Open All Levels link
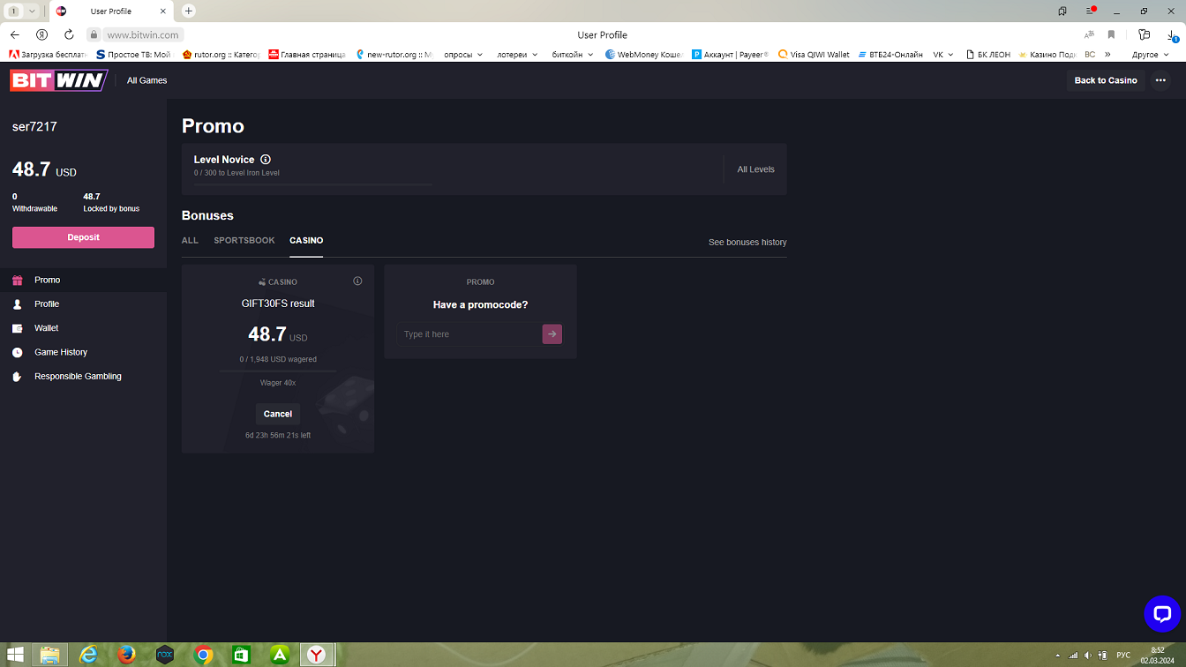The height and width of the screenshot is (667, 1186). (x=756, y=169)
